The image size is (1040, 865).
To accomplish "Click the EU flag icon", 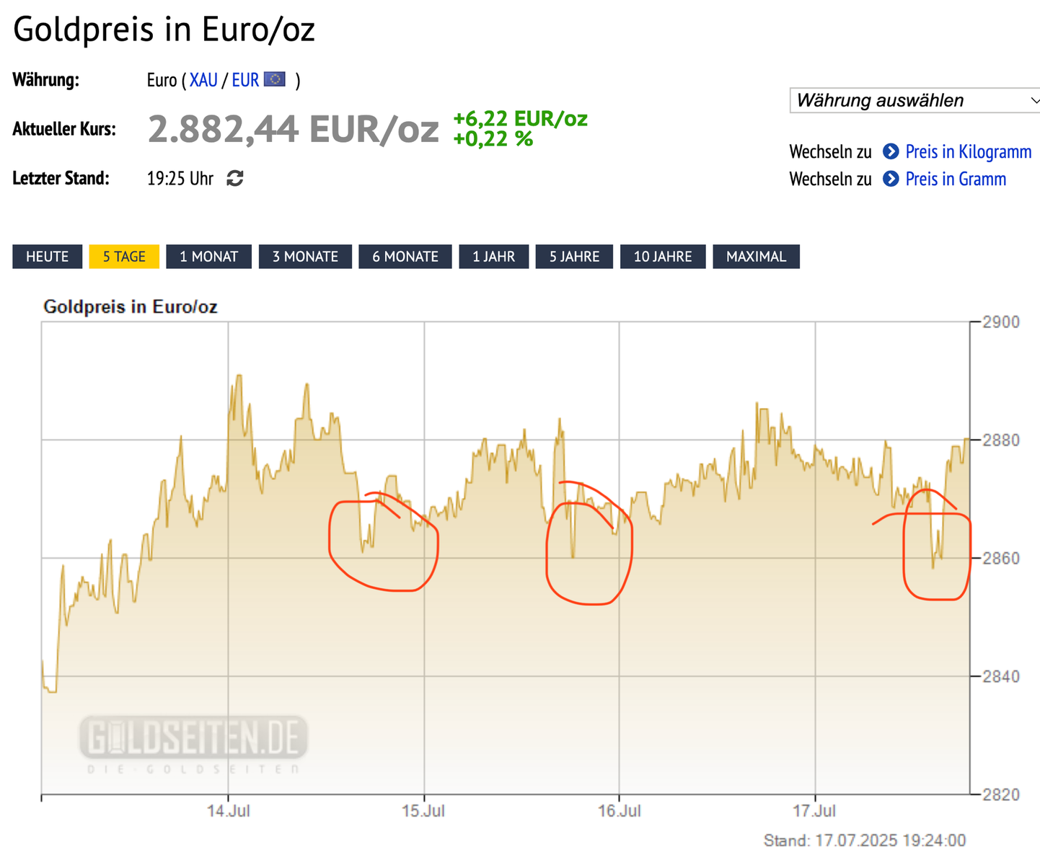I will pyautogui.click(x=275, y=79).
